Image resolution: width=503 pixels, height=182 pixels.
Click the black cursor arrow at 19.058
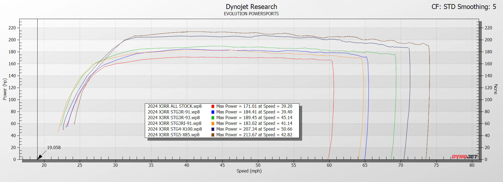click(x=40, y=157)
